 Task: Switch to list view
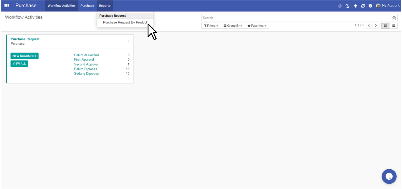pyautogui.click(x=393, y=26)
